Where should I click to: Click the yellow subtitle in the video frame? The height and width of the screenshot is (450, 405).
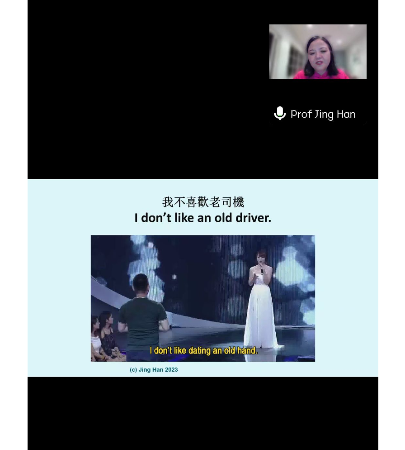pos(203,350)
